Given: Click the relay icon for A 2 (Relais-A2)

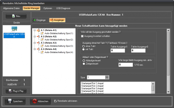Looking at the screenshot, I should tap(38, 36).
